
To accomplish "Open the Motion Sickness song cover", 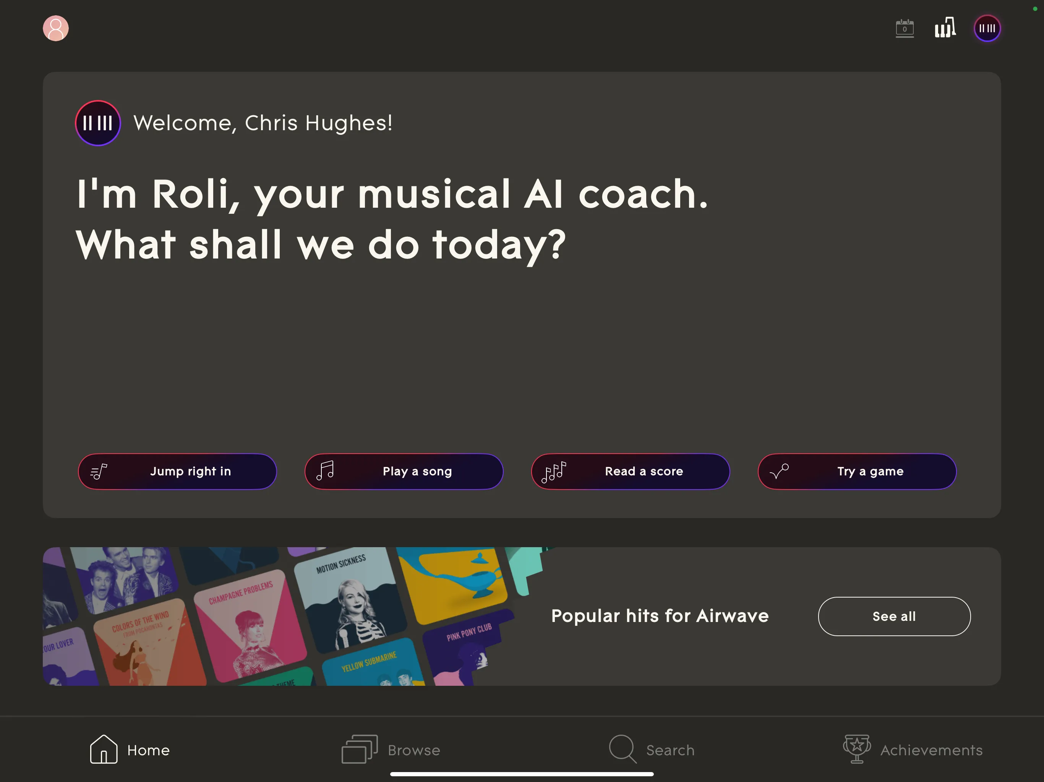I will click(x=350, y=599).
